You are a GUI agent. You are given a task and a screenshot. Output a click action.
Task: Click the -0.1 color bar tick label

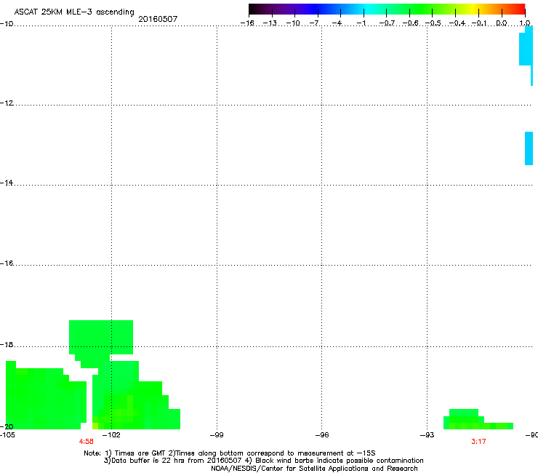(479, 23)
